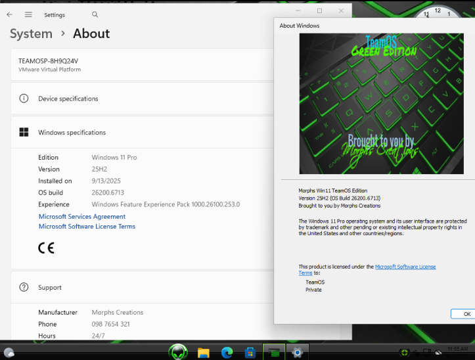The width and height of the screenshot is (475, 360).
Task: Click the cloud icon in system tray
Action: [438, 353]
